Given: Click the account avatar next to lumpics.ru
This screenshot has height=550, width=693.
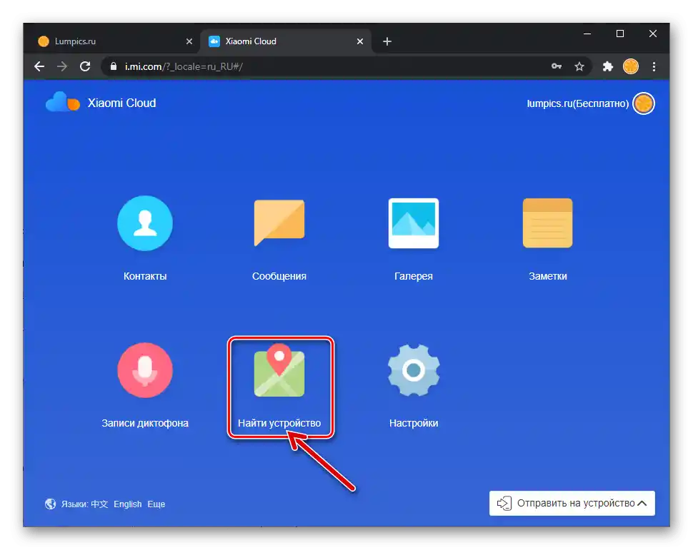Looking at the screenshot, I should (644, 103).
